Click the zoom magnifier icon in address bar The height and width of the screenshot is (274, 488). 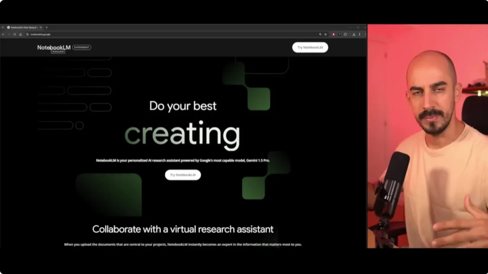[320, 34]
